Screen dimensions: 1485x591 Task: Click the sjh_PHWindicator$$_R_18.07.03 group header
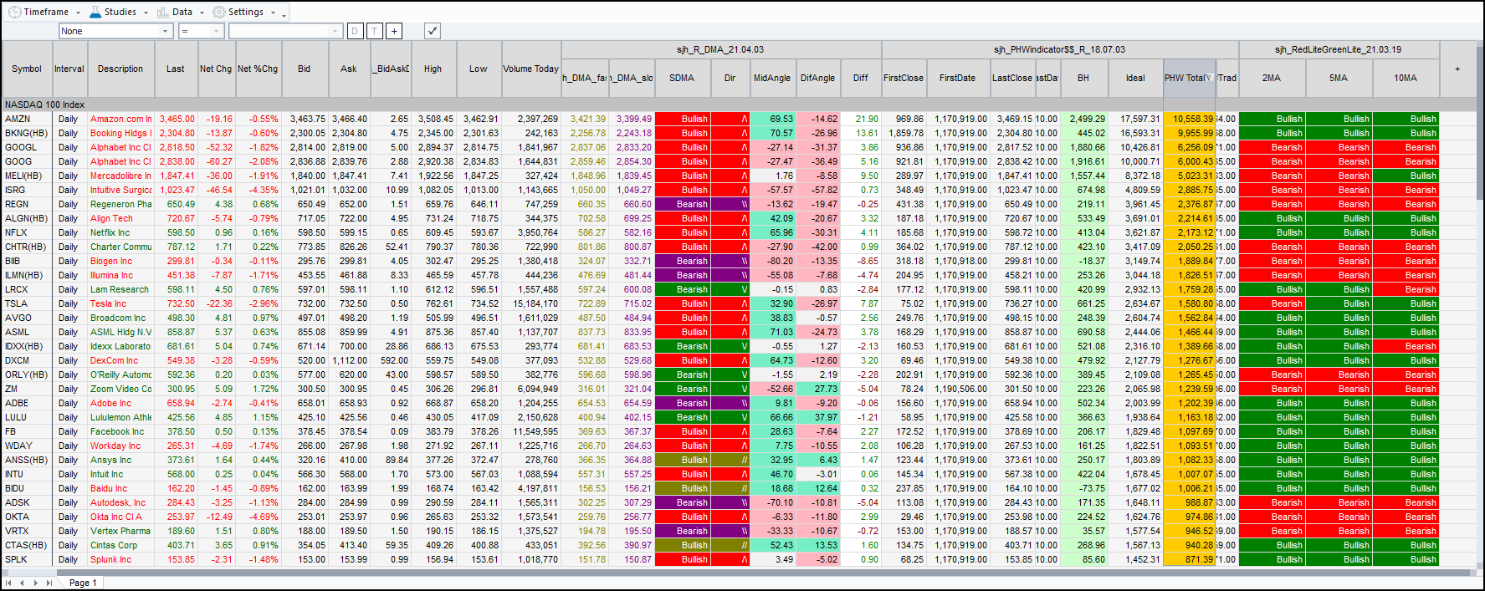point(1059,49)
